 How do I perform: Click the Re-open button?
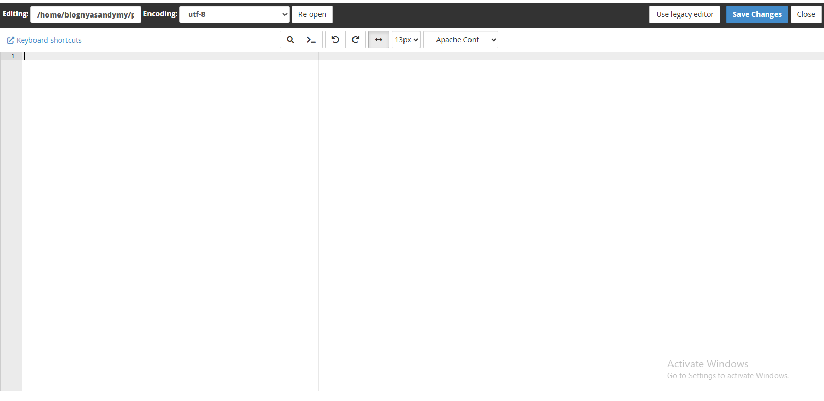(x=312, y=14)
